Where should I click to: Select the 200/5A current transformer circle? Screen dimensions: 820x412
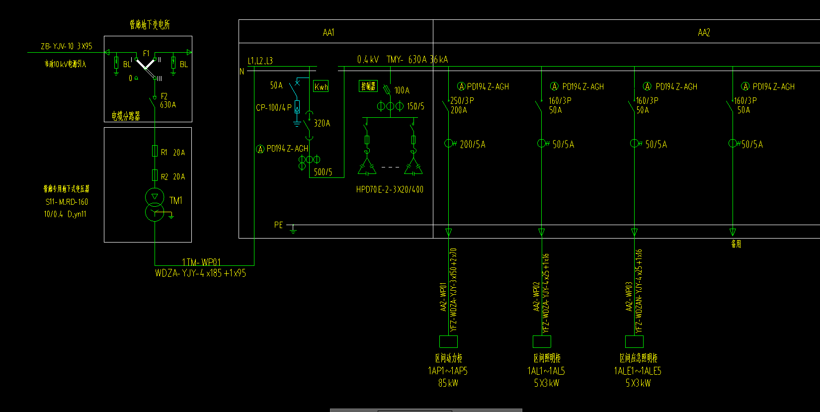tap(449, 144)
